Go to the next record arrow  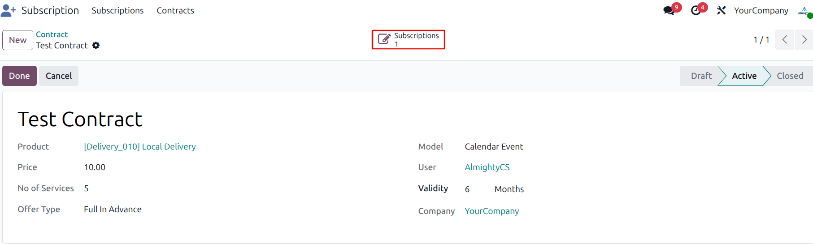[804, 40]
